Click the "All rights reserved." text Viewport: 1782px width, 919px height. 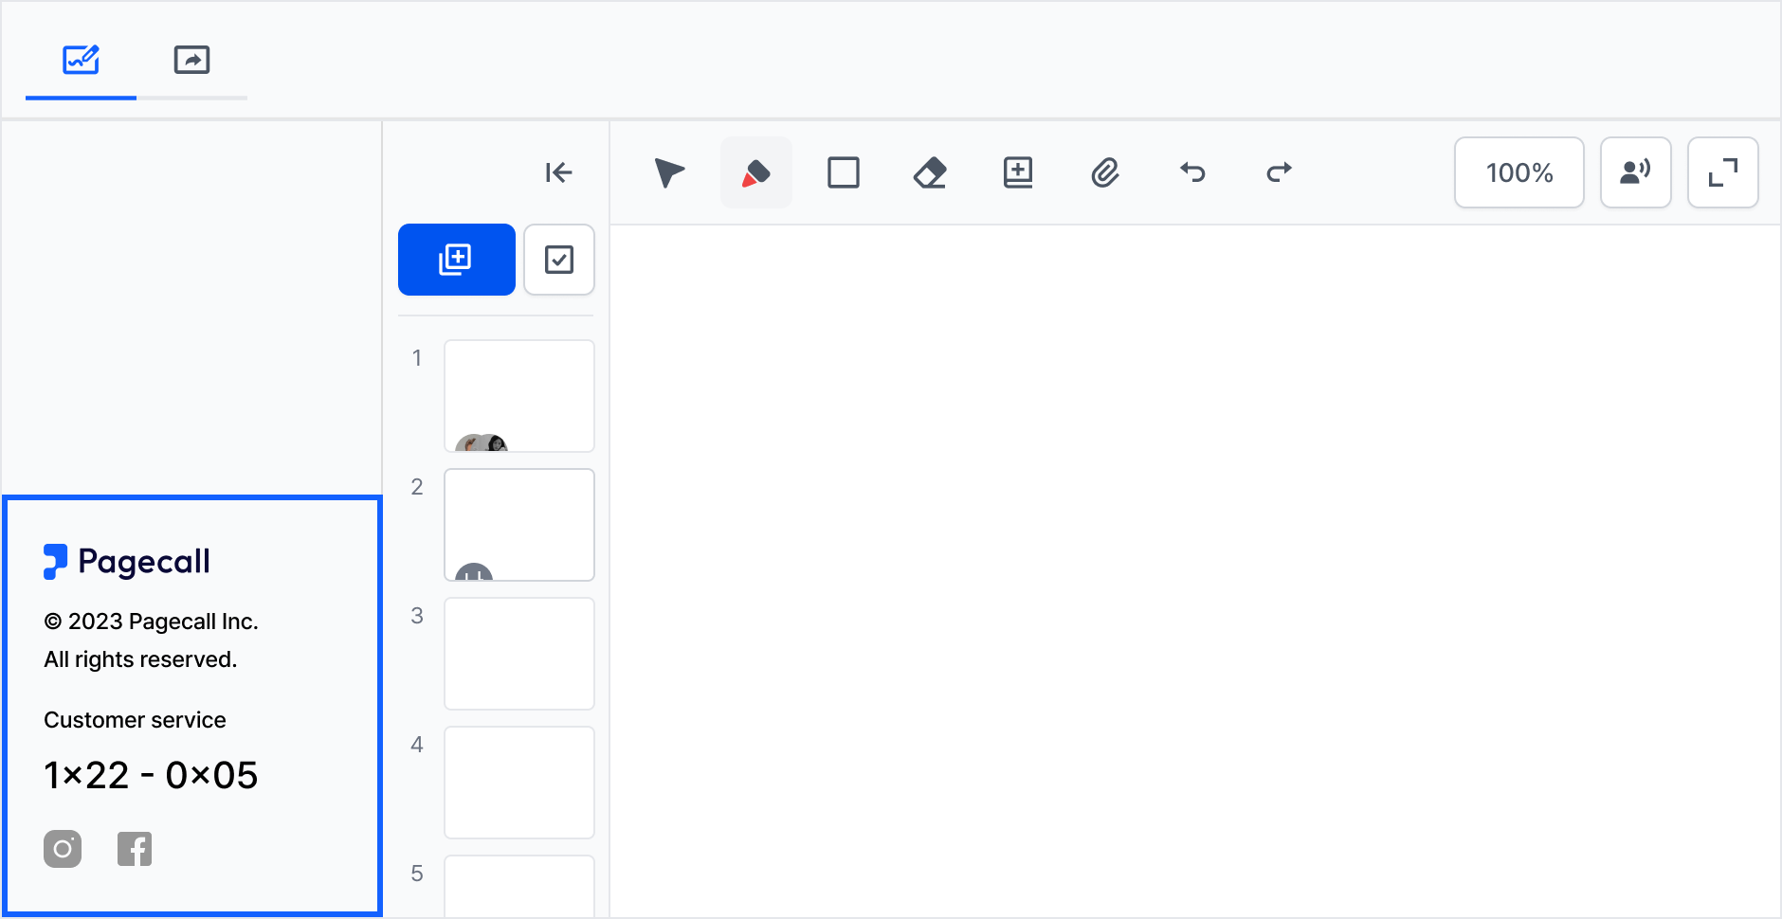point(140,659)
